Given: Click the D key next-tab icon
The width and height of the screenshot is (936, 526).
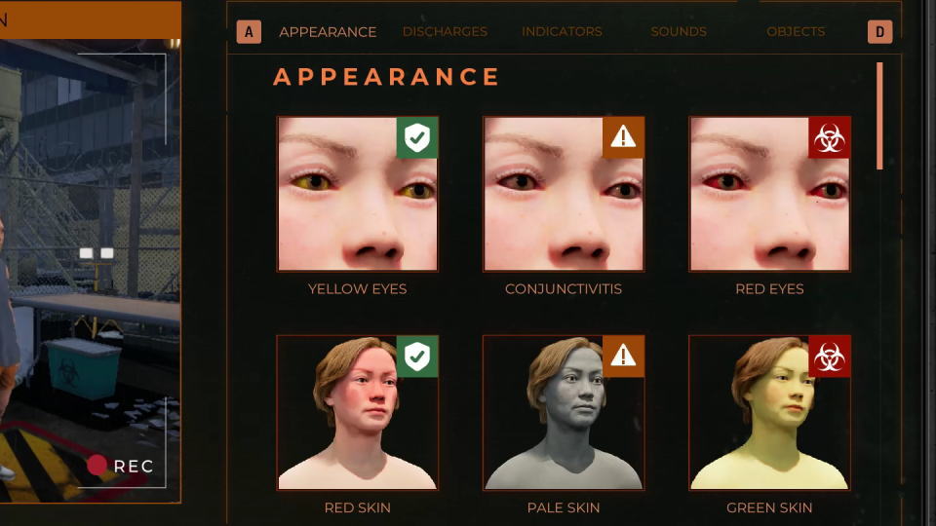Looking at the screenshot, I should pos(879,31).
